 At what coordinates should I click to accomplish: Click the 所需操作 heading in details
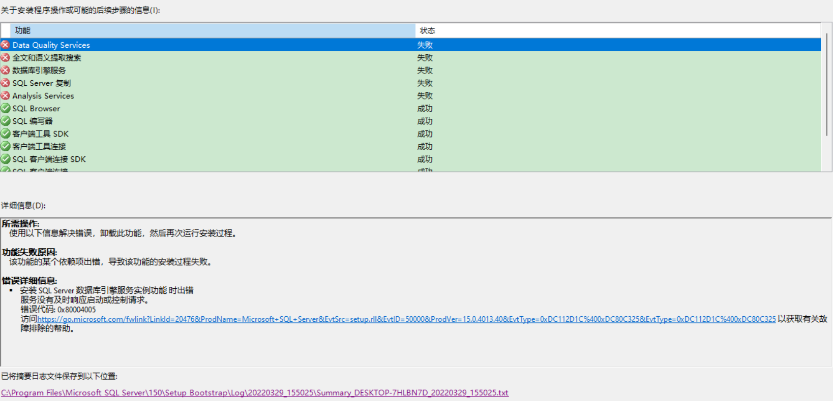(x=20, y=223)
